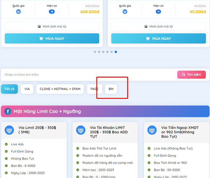210x178 pixels.
Task: Click the struck-through 49.500đ price
Action: pos(200,6)
